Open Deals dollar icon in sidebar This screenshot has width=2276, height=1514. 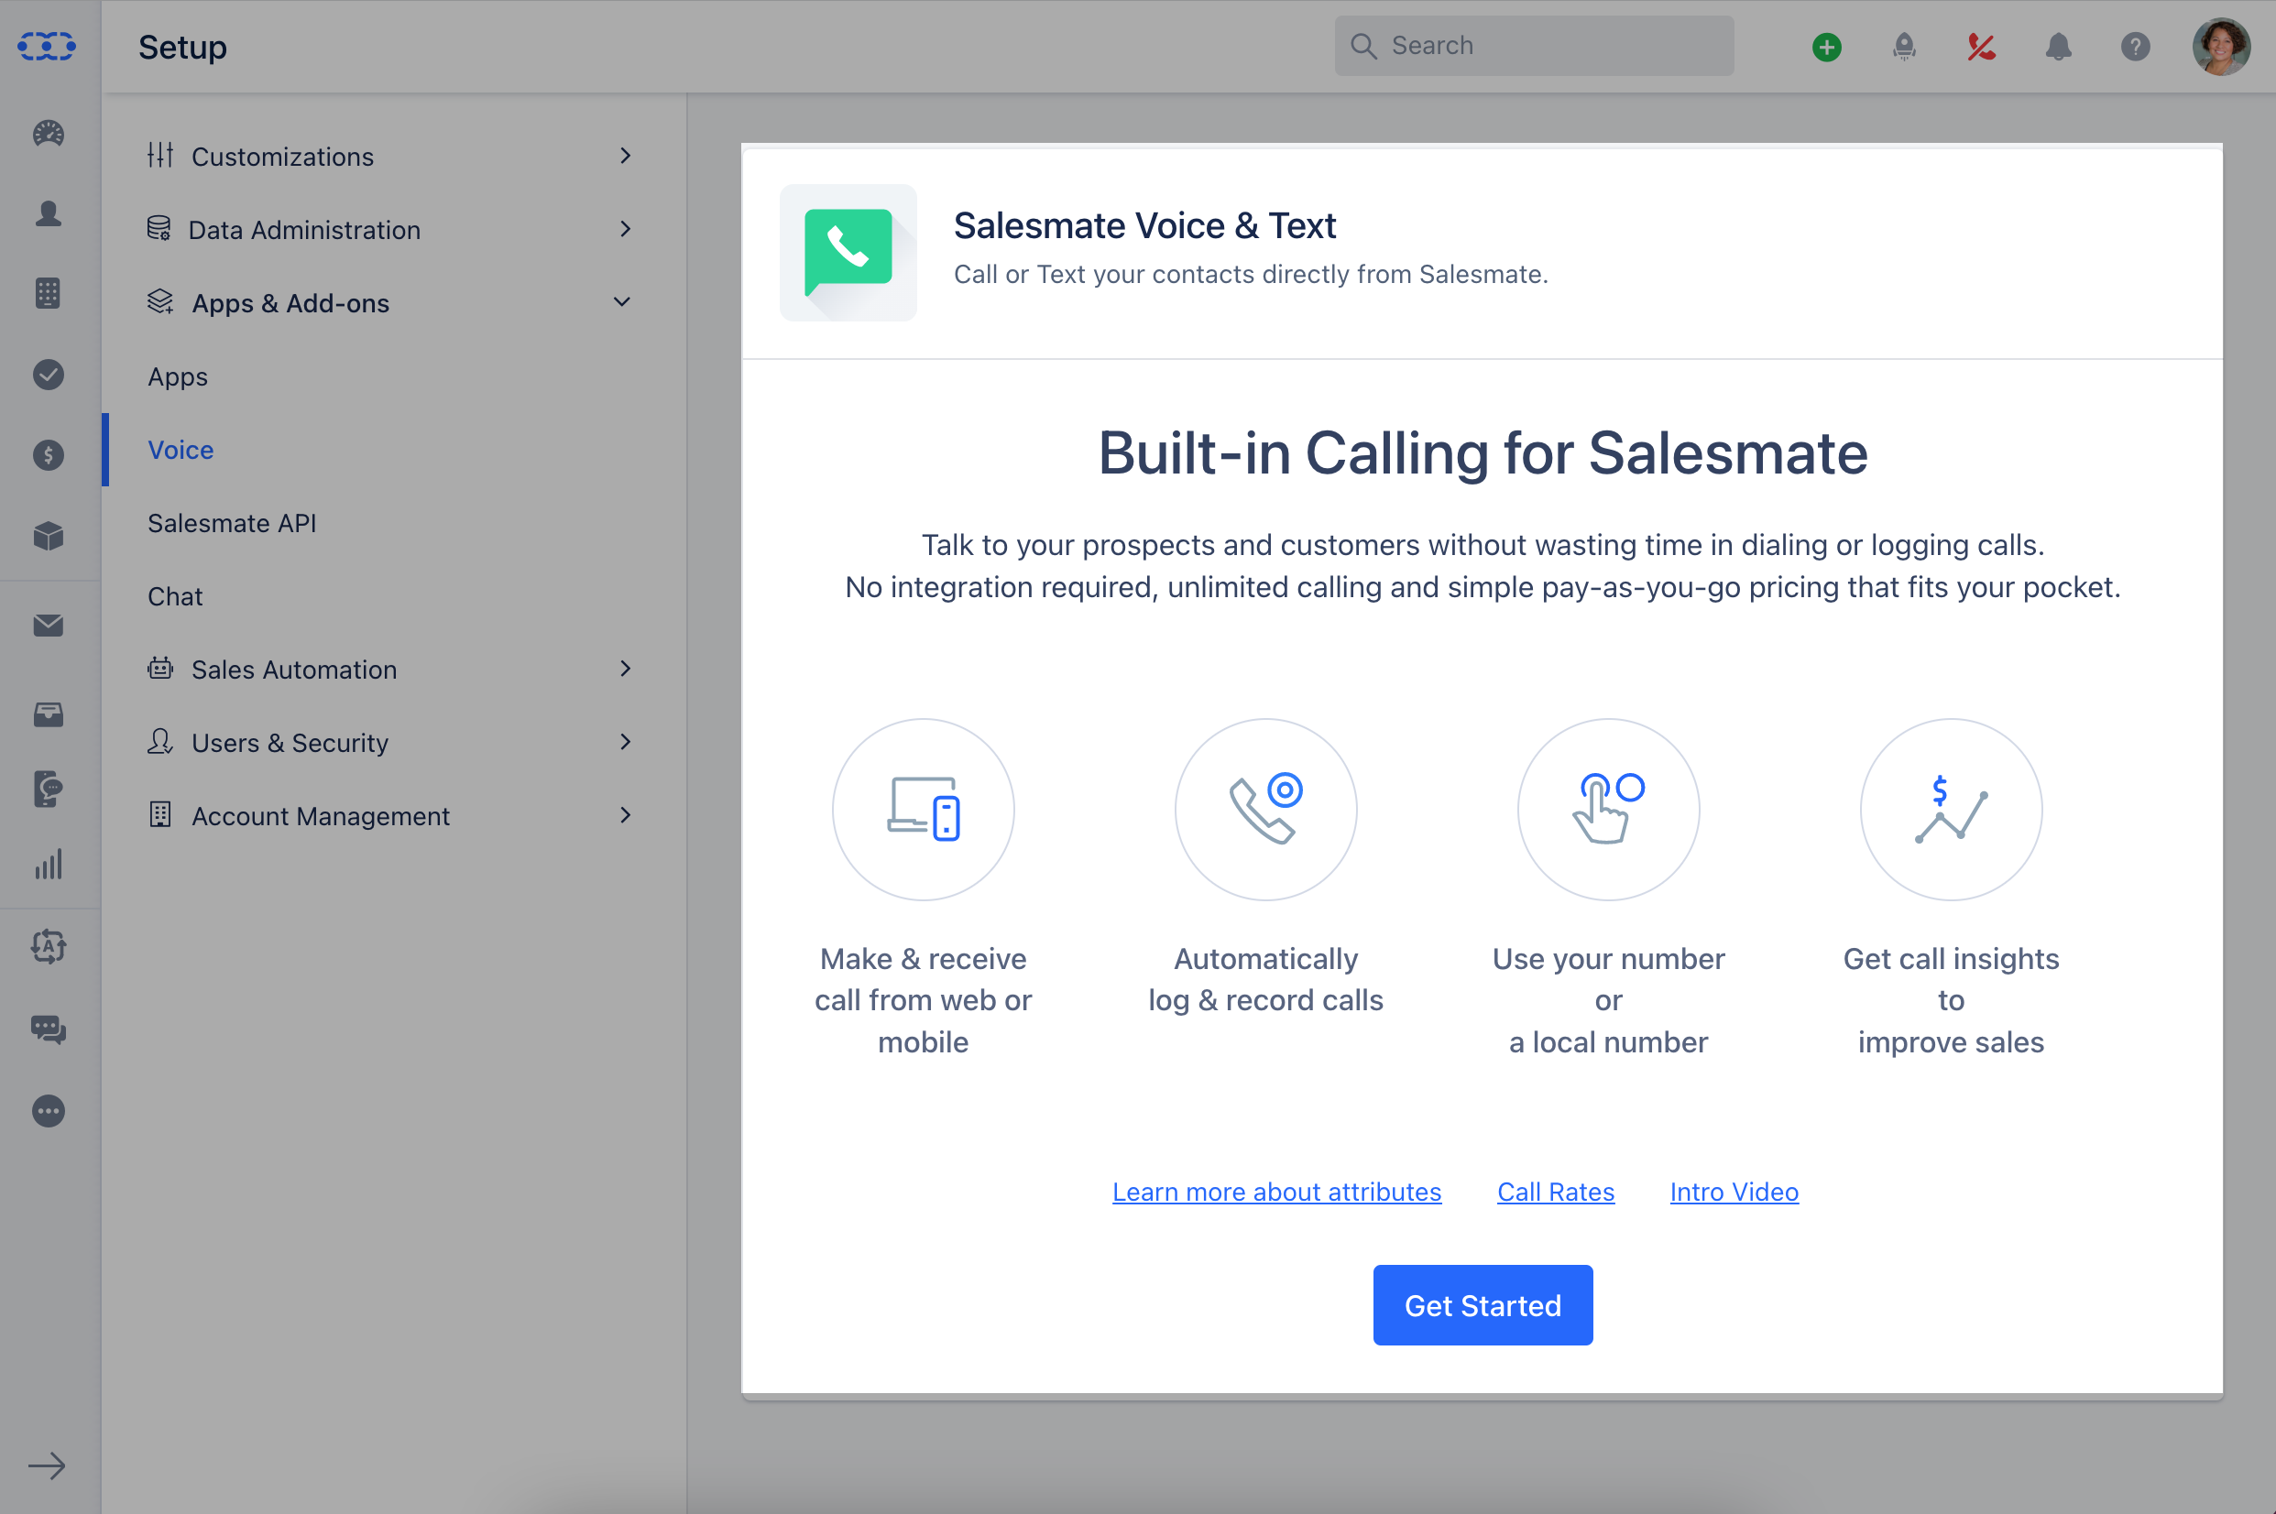pos(49,455)
